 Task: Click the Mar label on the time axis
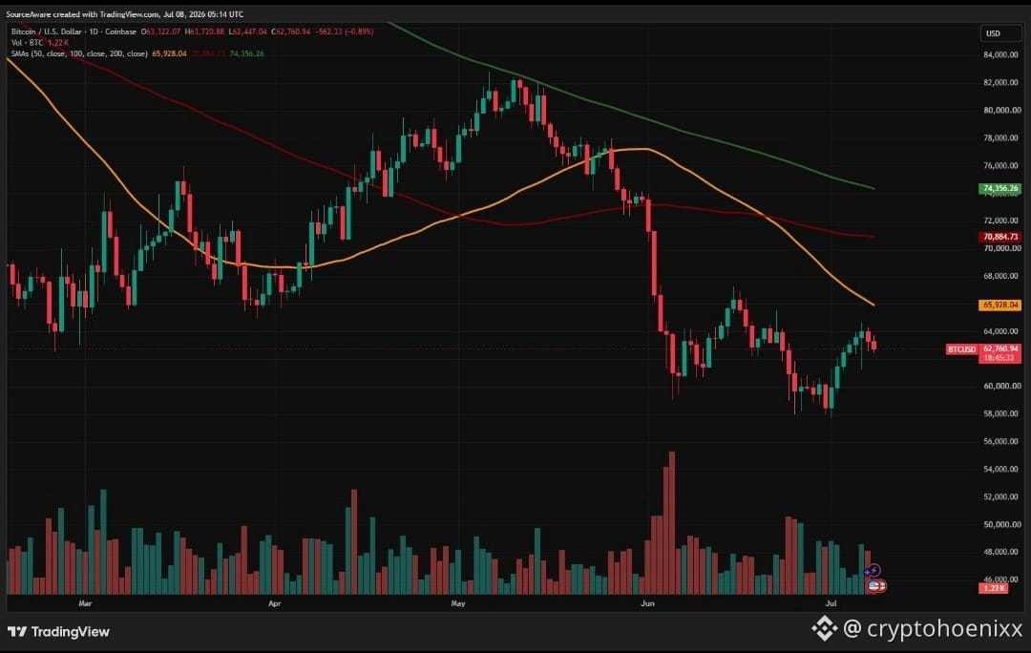click(85, 603)
